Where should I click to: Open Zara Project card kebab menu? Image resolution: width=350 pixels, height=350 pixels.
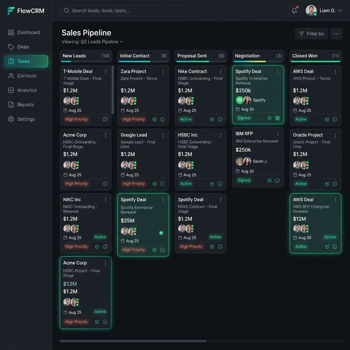tap(163, 71)
